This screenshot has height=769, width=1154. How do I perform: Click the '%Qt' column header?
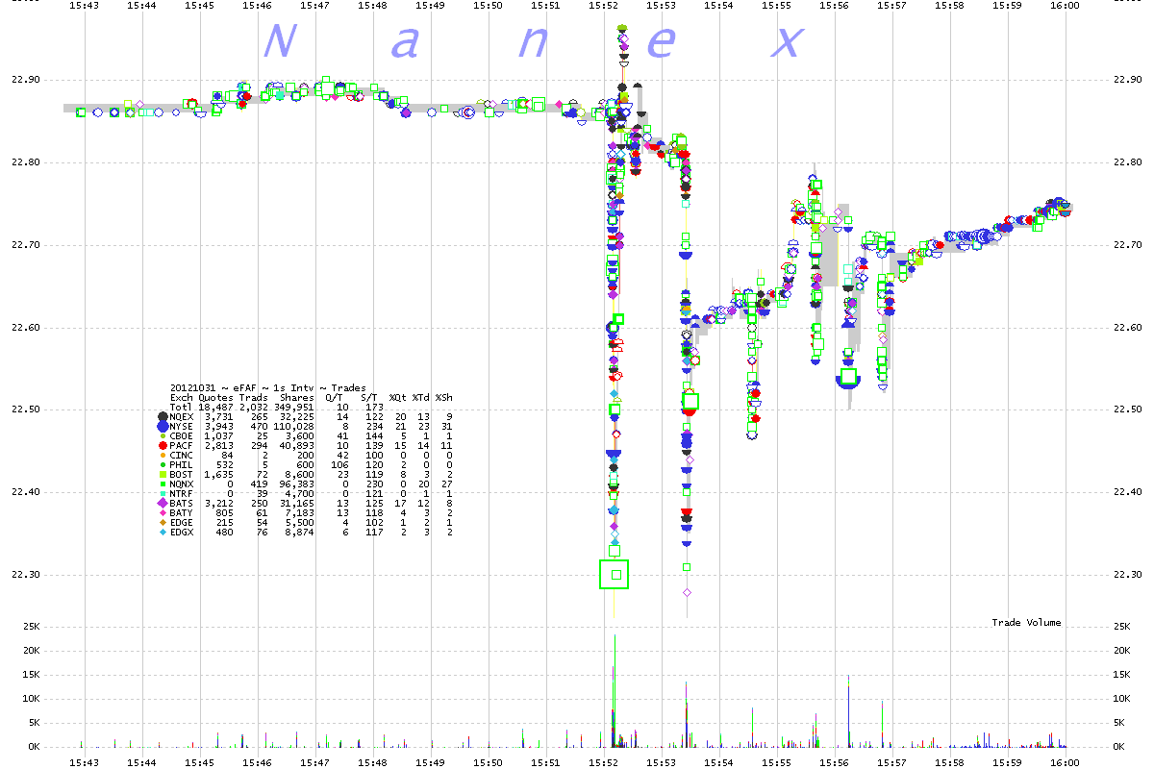click(x=398, y=398)
